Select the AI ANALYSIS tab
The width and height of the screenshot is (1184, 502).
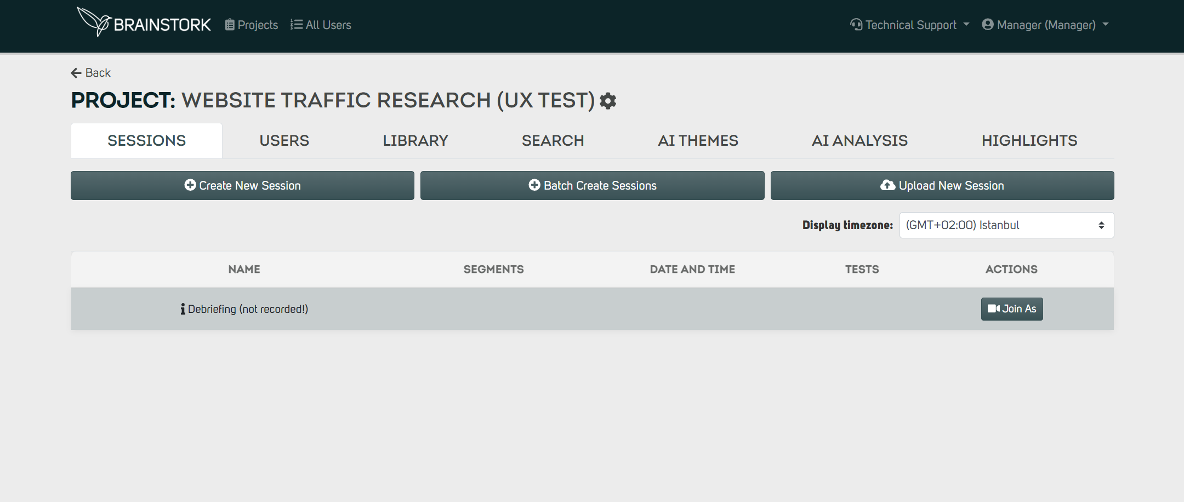(x=859, y=141)
